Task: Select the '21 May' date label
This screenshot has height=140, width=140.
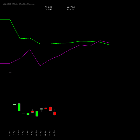Action: pyautogui.click(x=41, y=133)
